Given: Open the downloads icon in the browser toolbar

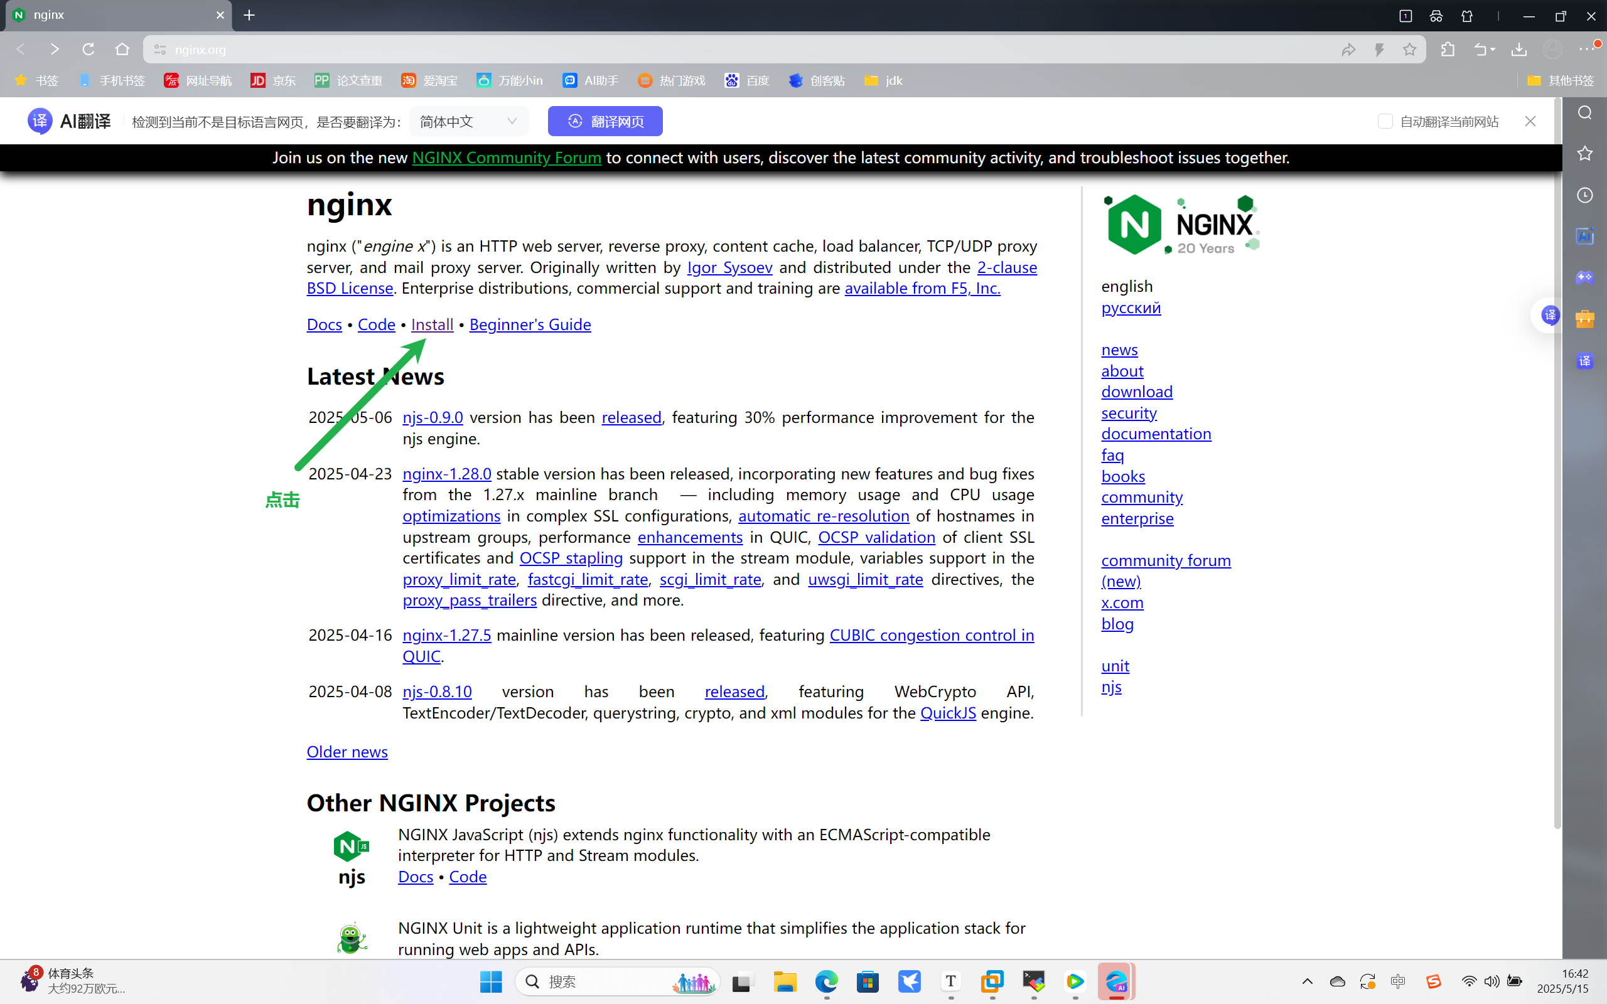Looking at the screenshot, I should (x=1518, y=49).
